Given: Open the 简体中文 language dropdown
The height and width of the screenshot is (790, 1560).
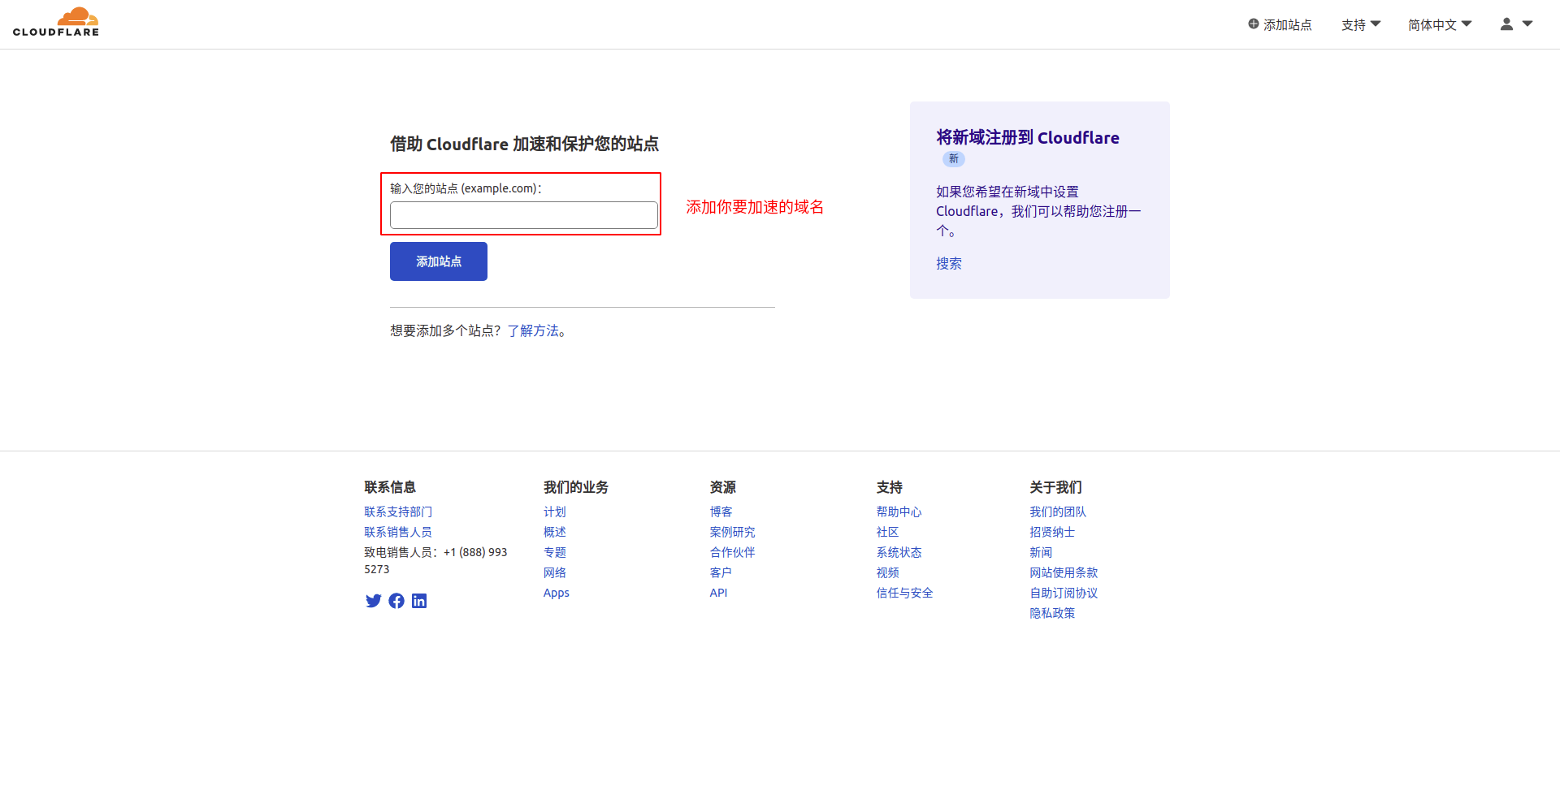Looking at the screenshot, I should 1437,25.
